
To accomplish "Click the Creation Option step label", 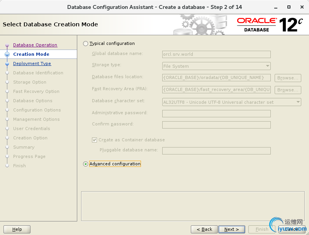I will 30,138.
